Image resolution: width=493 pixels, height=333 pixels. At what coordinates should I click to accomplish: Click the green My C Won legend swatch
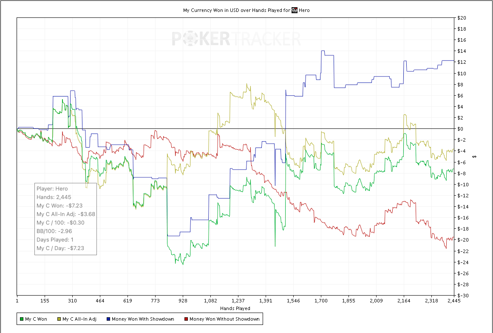[21, 319]
